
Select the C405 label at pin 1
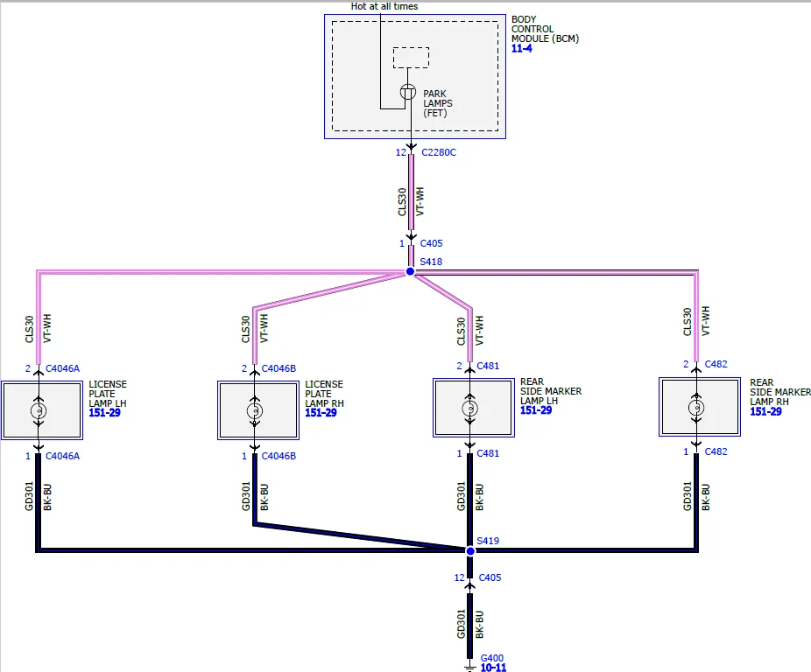pyautogui.click(x=432, y=243)
